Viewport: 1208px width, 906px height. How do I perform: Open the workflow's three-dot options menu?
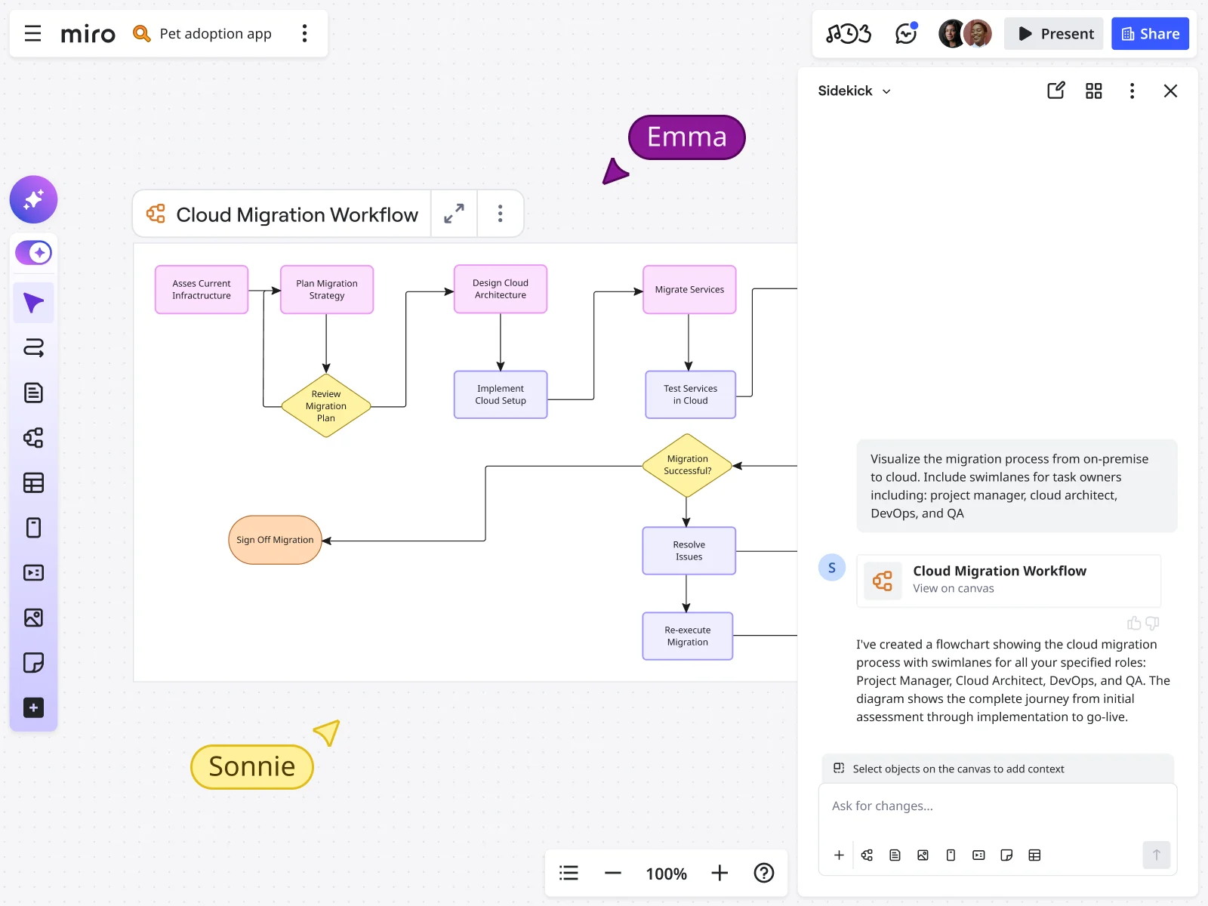point(500,214)
